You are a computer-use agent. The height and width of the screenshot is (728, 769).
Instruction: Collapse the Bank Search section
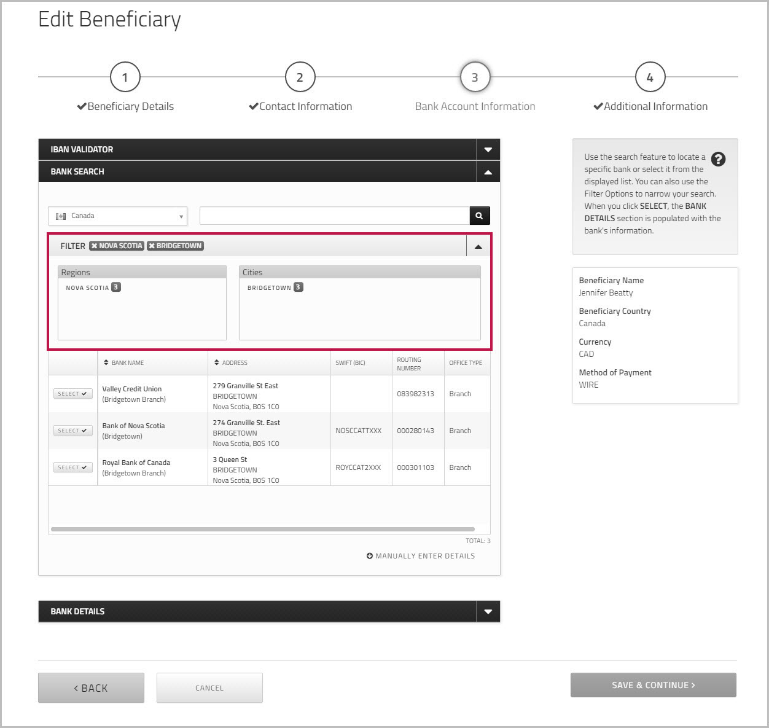point(488,172)
